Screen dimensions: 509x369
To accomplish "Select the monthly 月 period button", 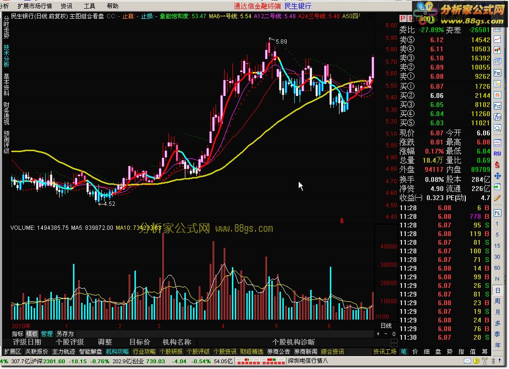I will point(497,312).
